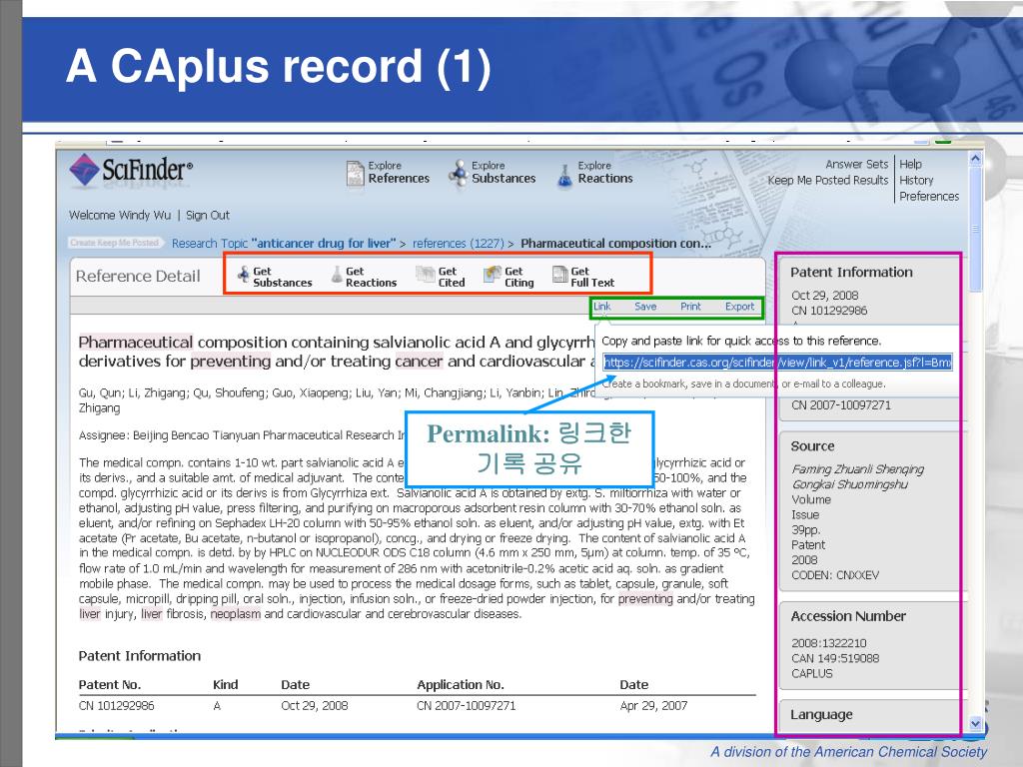Click Sign Out
The height and width of the screenshot is (767, 1023).
(x=208, y=216)
